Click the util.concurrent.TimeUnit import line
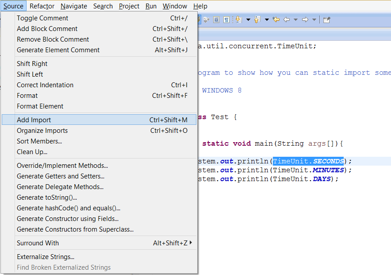Viewport: 391px width, 275px height. 257,46
